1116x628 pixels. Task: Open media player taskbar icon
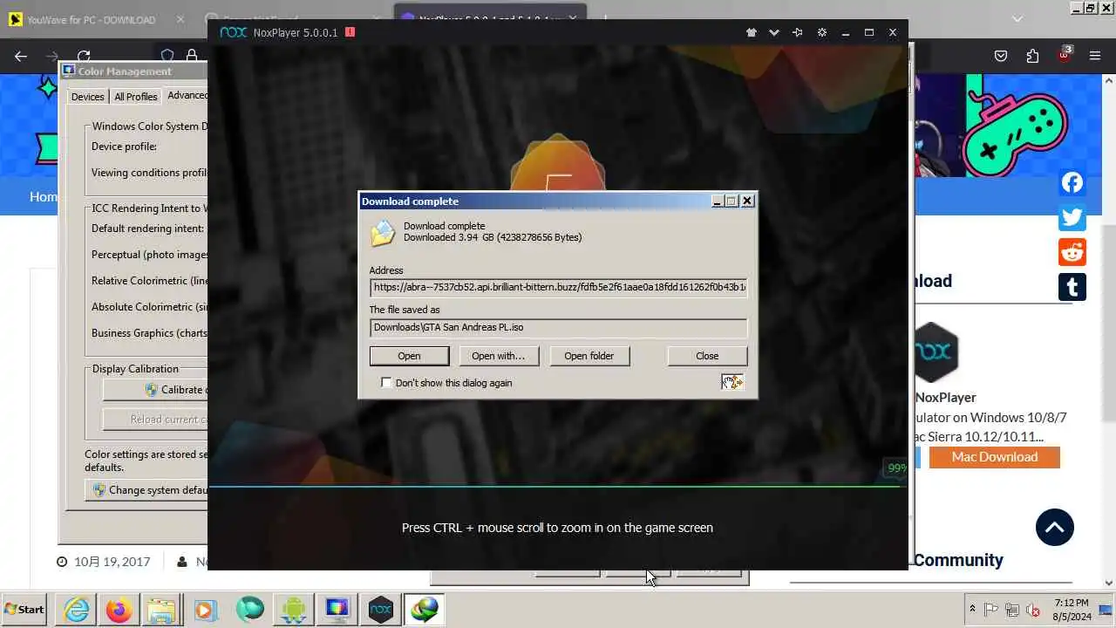(x=206, y=610)
